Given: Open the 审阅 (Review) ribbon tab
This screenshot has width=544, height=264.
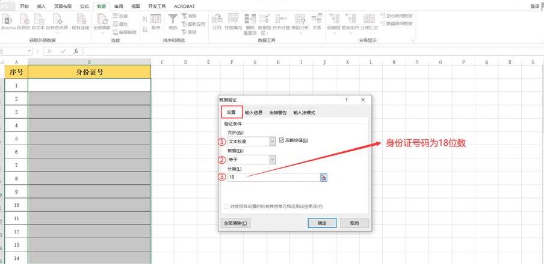Looking at the screenshot, I should [x=119, y=6].
